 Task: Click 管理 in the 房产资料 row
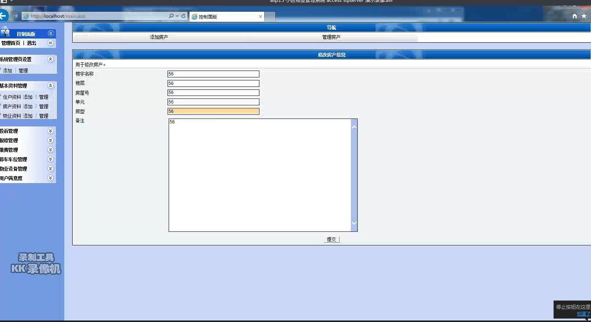click(44, 106)
